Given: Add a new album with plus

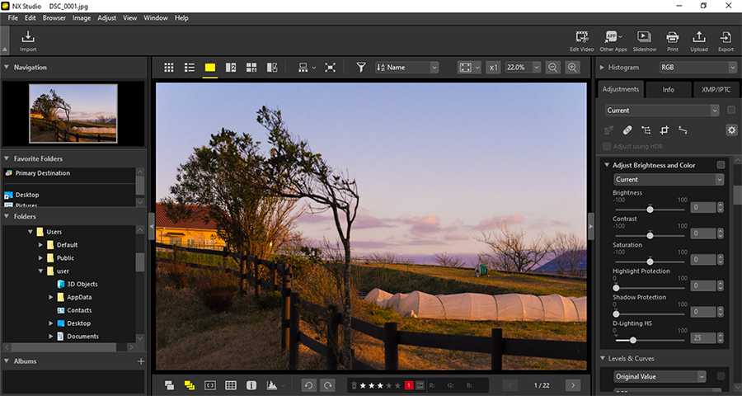Looking at the screenshot, I should click(x=140, y=361).
